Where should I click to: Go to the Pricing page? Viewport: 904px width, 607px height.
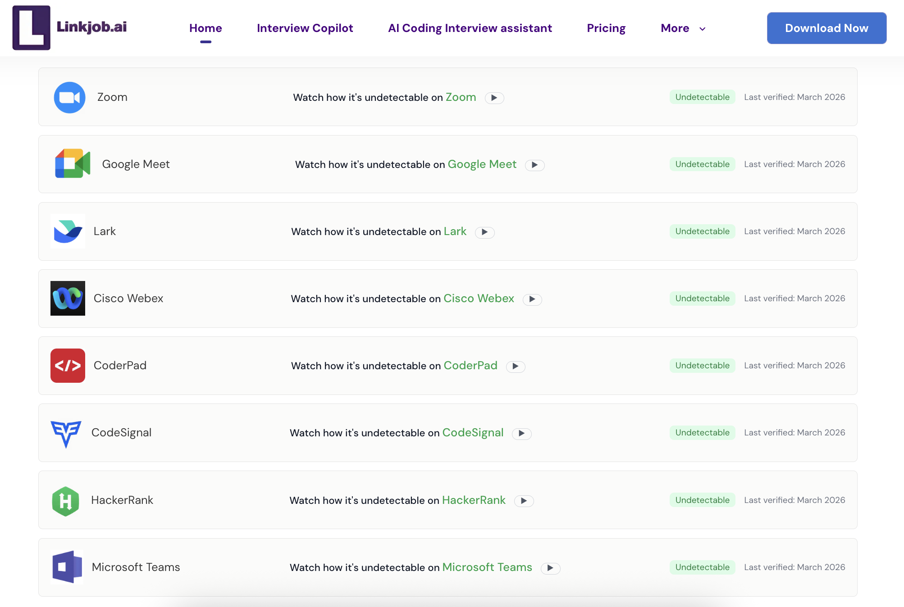click(x=606, y=28)
